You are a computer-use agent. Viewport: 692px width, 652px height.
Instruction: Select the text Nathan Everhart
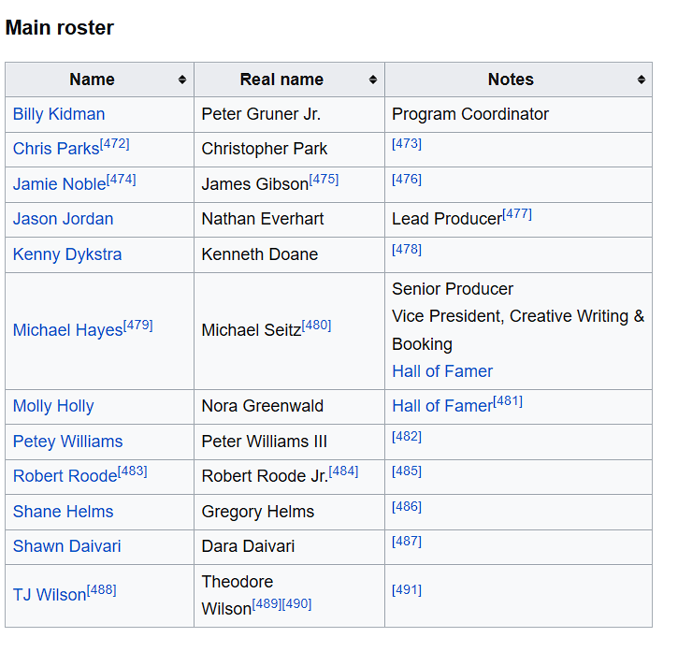pyautogui.click(x=263, y=219)
